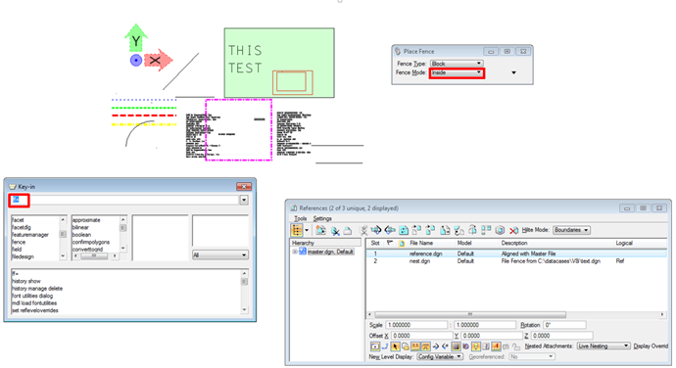Sort by File Name column header
The image size is (676, 368).
(421, 243)
